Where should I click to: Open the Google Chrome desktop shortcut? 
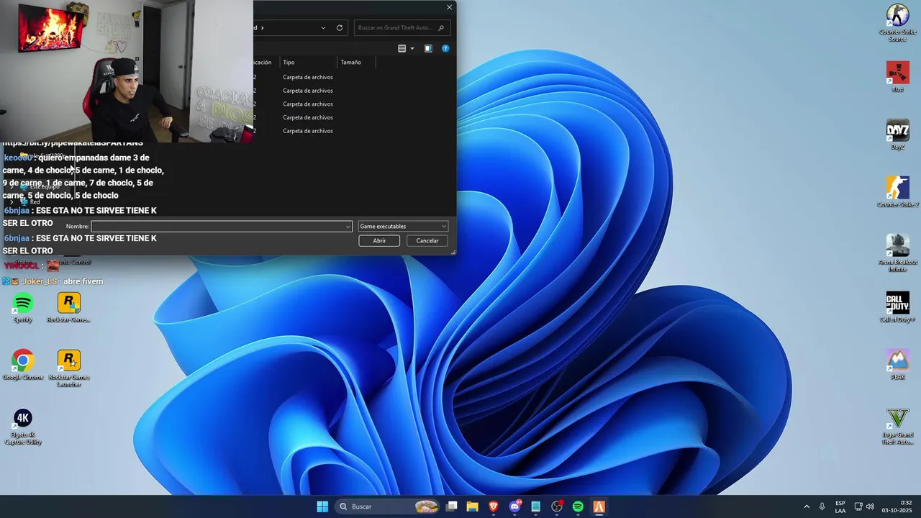(x=23, y=364)
